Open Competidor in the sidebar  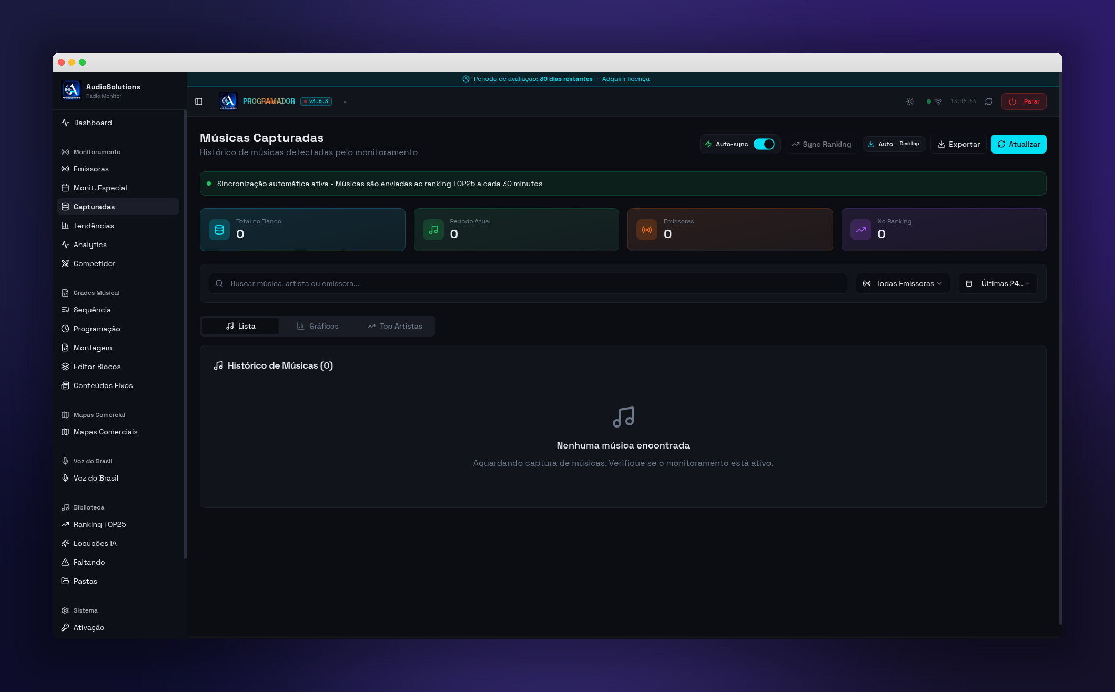[118, 263]
